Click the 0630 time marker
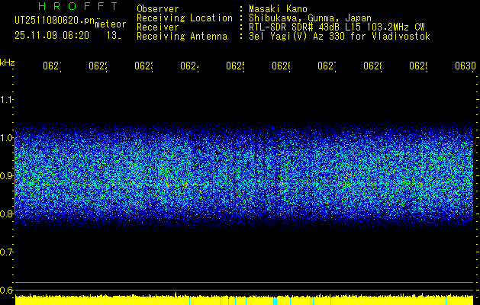The height and width of the screenshot is (305, 480). [x=465, y=66]
